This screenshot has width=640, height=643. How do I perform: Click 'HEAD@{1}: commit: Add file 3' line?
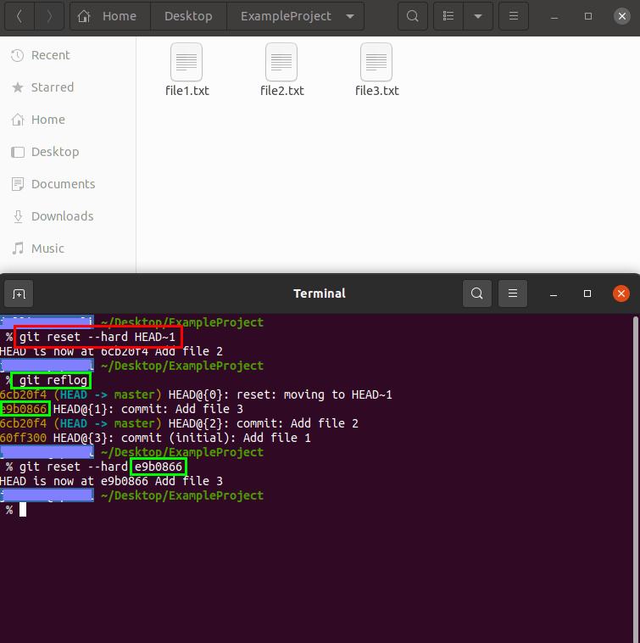[147, 409]
